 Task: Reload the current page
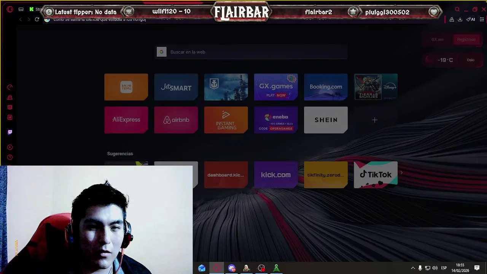[37, 19]
